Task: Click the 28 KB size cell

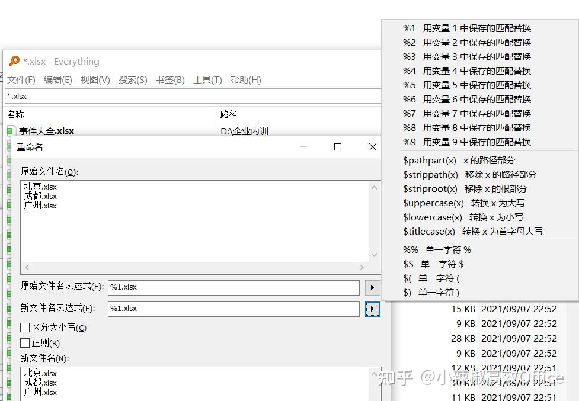Action: [x=463, y=339]
